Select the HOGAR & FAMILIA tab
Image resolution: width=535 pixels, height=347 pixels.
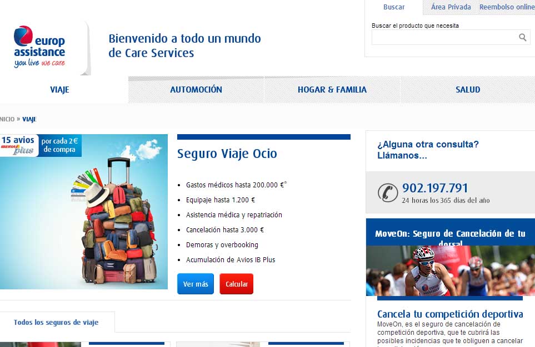[332, 90]
